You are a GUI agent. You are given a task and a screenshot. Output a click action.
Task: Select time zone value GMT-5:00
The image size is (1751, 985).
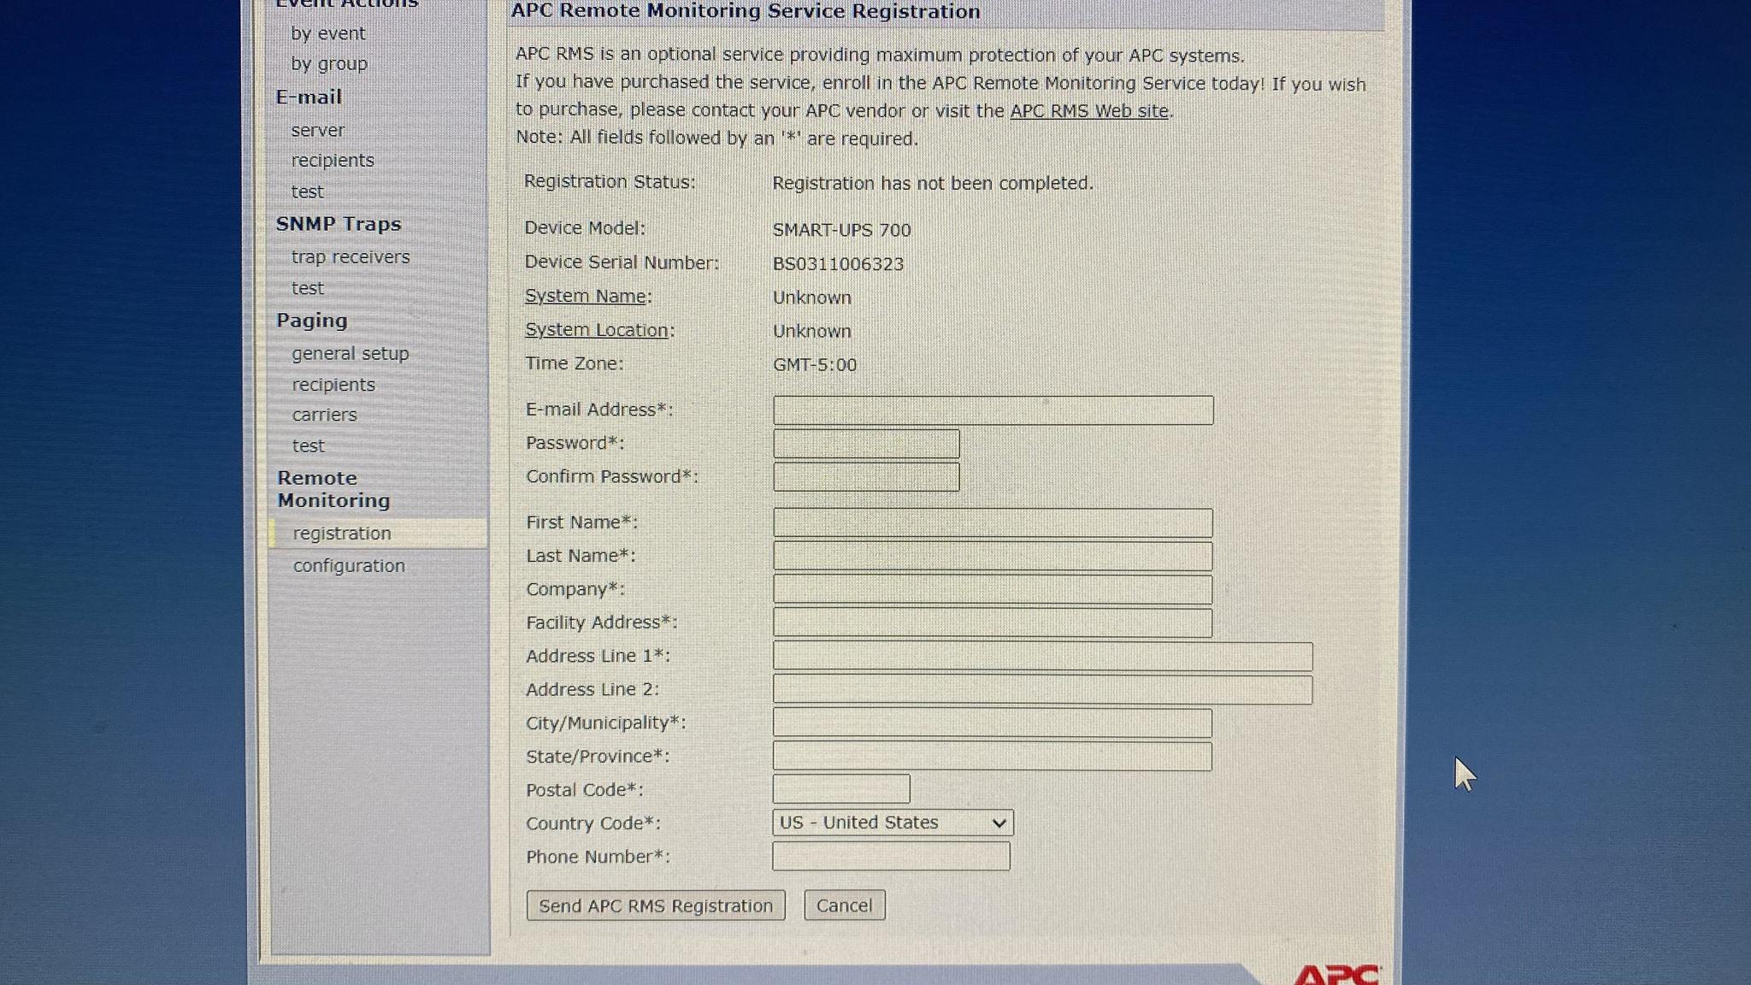tap(815, 365)
